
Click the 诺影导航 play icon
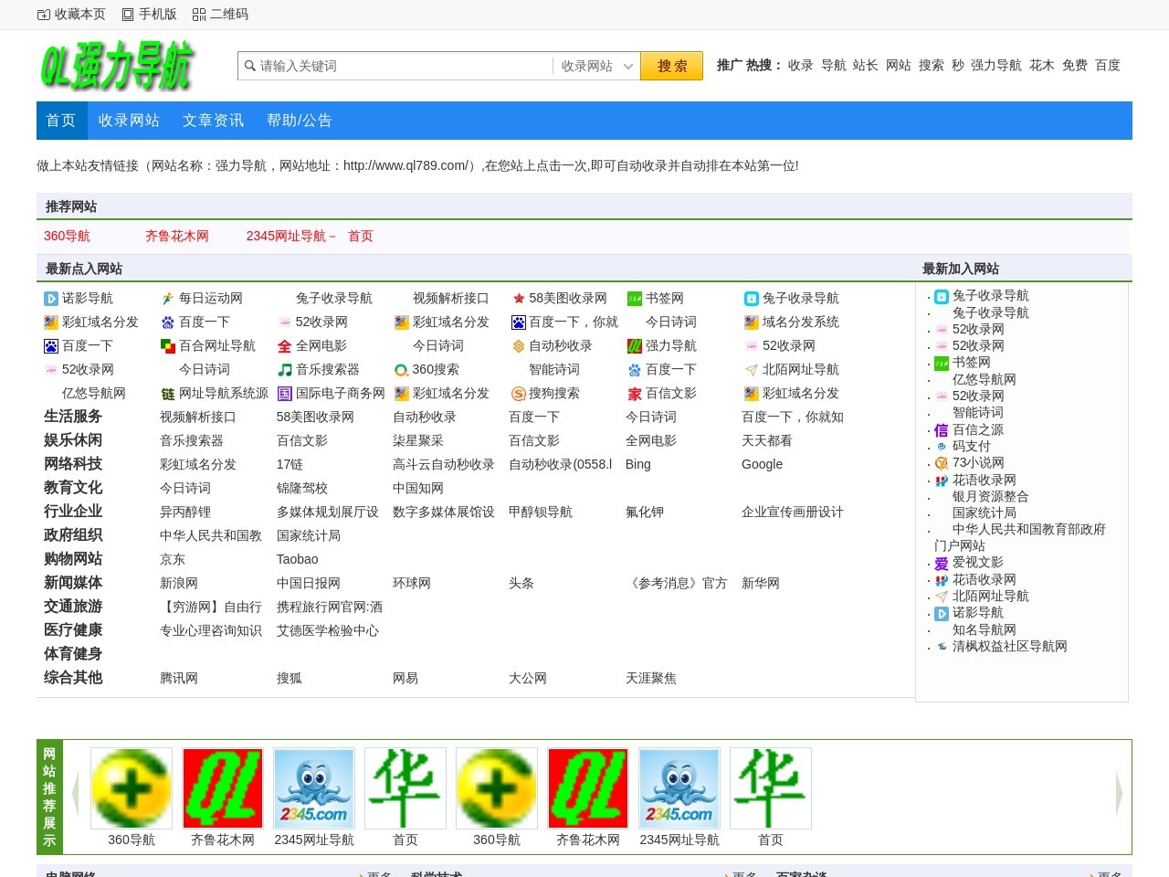[x=51, y=298]
